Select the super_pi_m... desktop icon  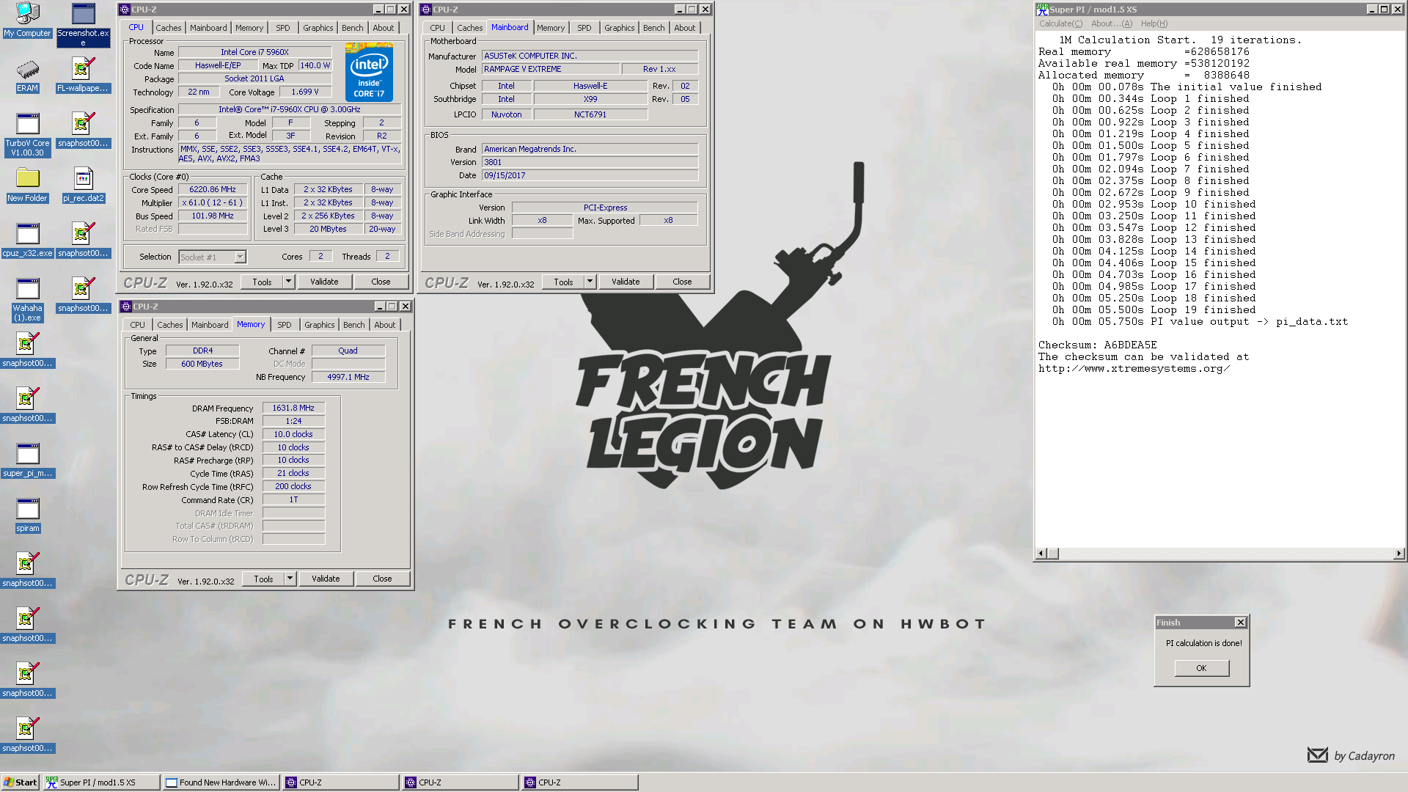(27, 461)
